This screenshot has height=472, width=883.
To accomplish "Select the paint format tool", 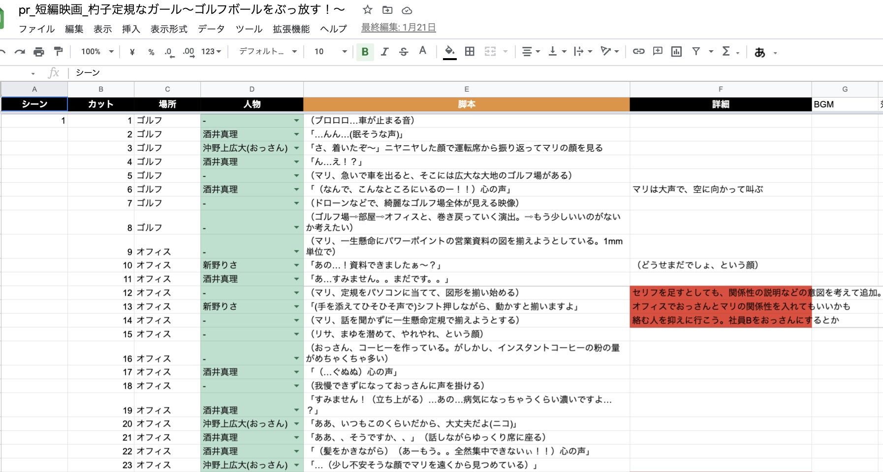I will [58, 51].
